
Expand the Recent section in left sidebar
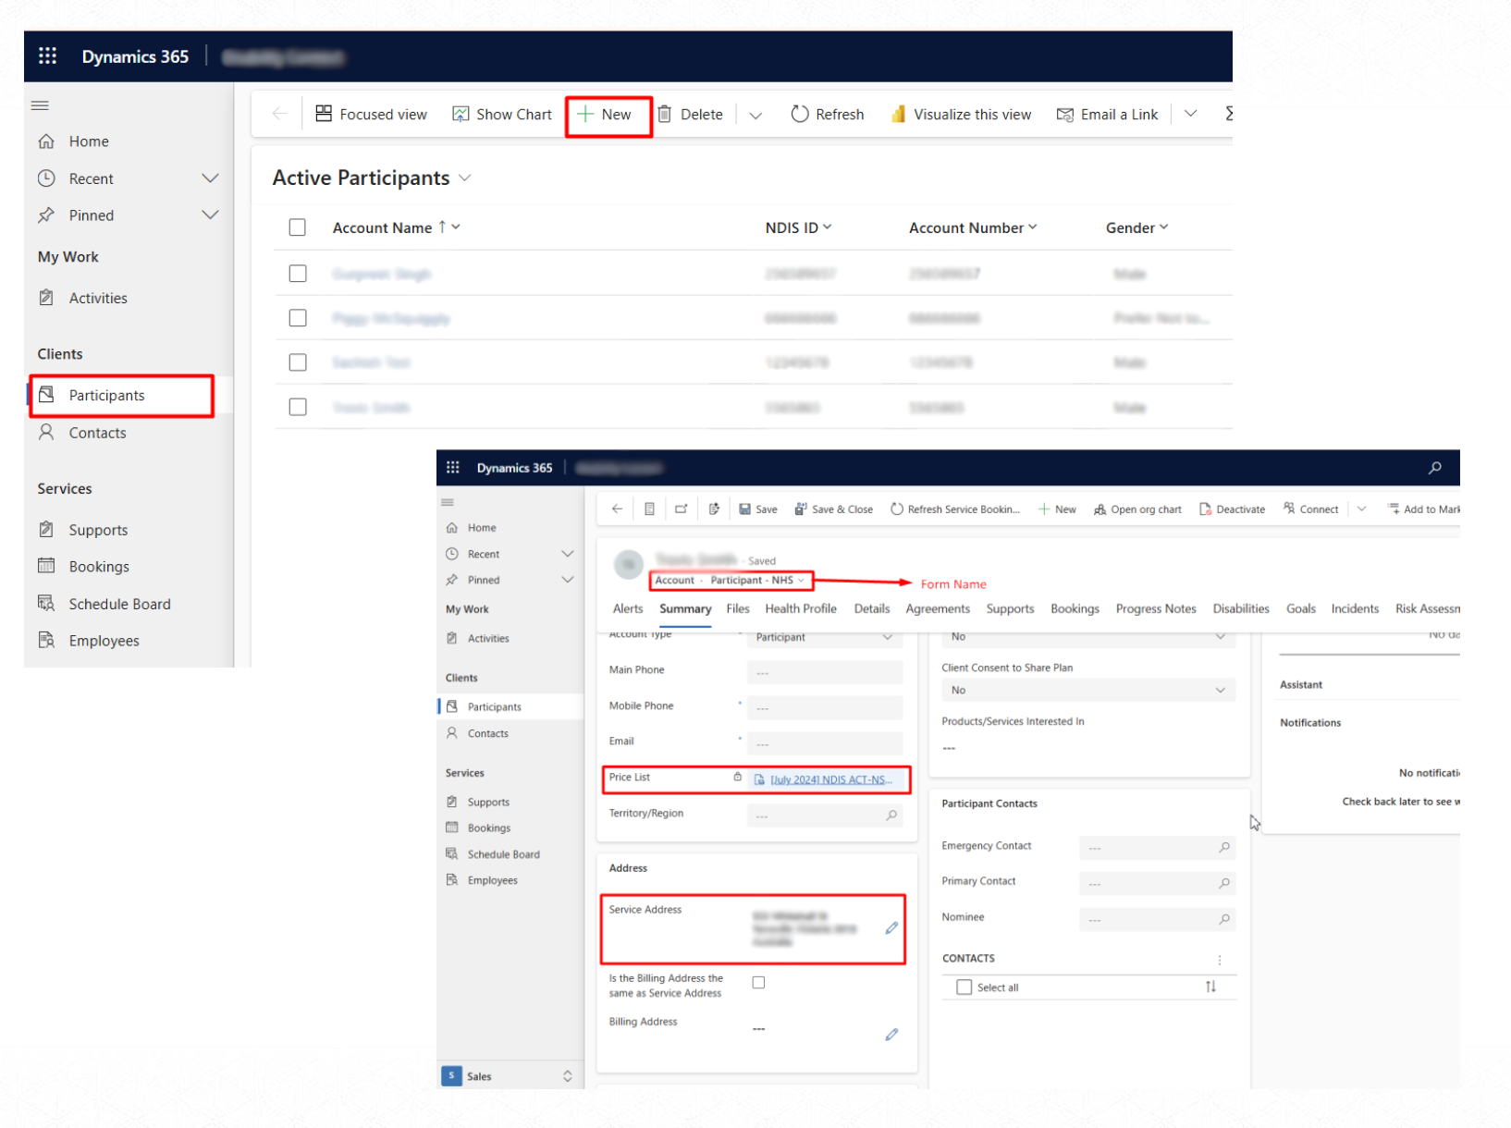click(210, 178)
